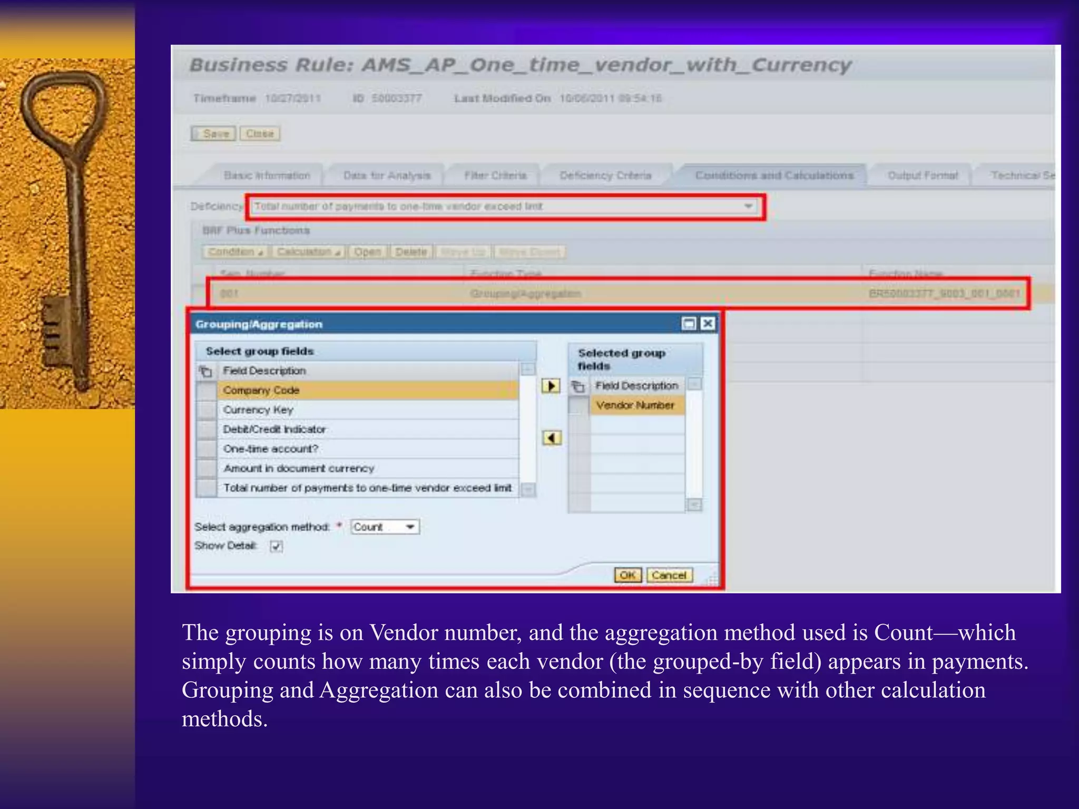Select row marker for Currency Key
This screenshot has height=809, width=1079.
[x=207, y=410]
